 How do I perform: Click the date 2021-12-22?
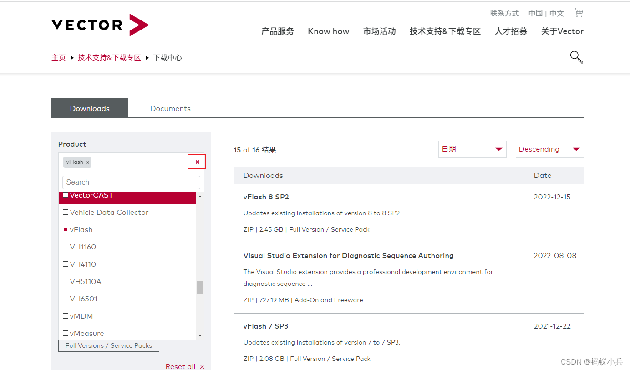tap(552, 326)
